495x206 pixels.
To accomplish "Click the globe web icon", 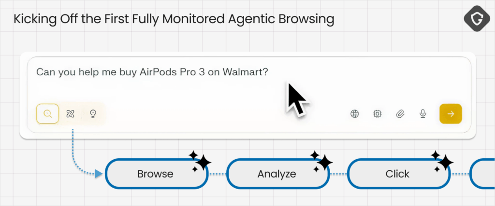I will (355, 114).
